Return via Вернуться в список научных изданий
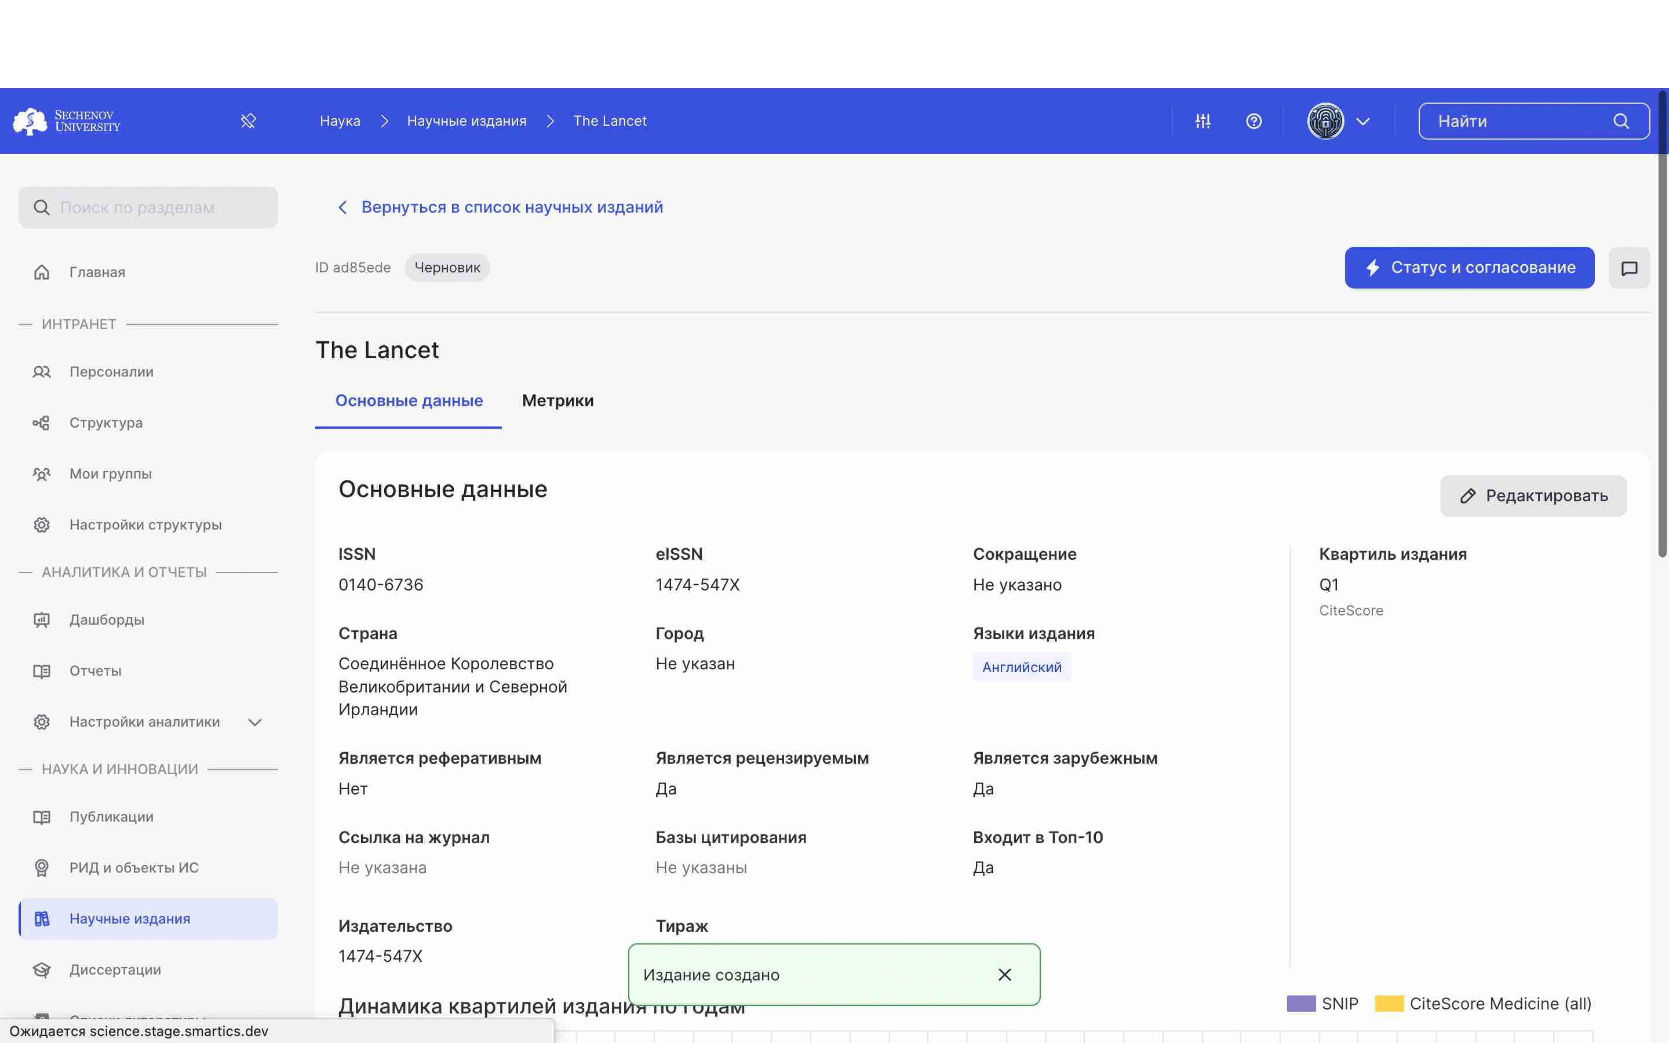1669x1043 pixels. [512, 207]
